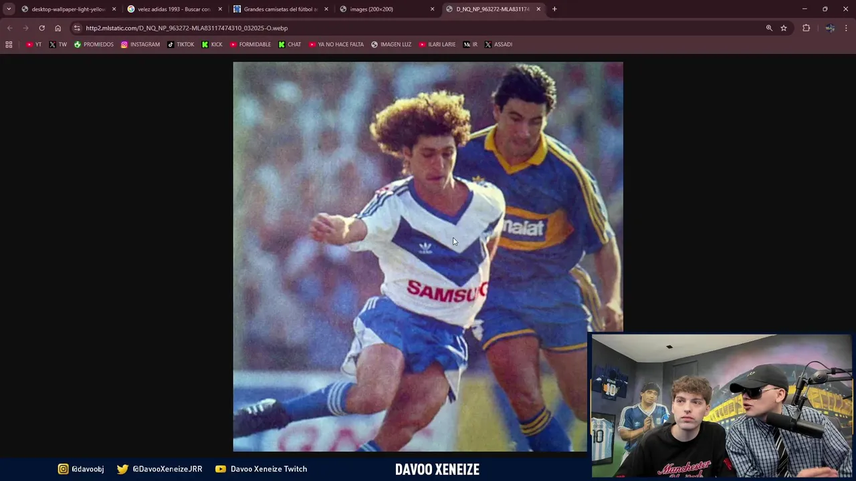Image resolution: width=856 pixels, height=481 pixels.
Task: Open the ASSADI bookmark
Action: (x=498, y=45)
